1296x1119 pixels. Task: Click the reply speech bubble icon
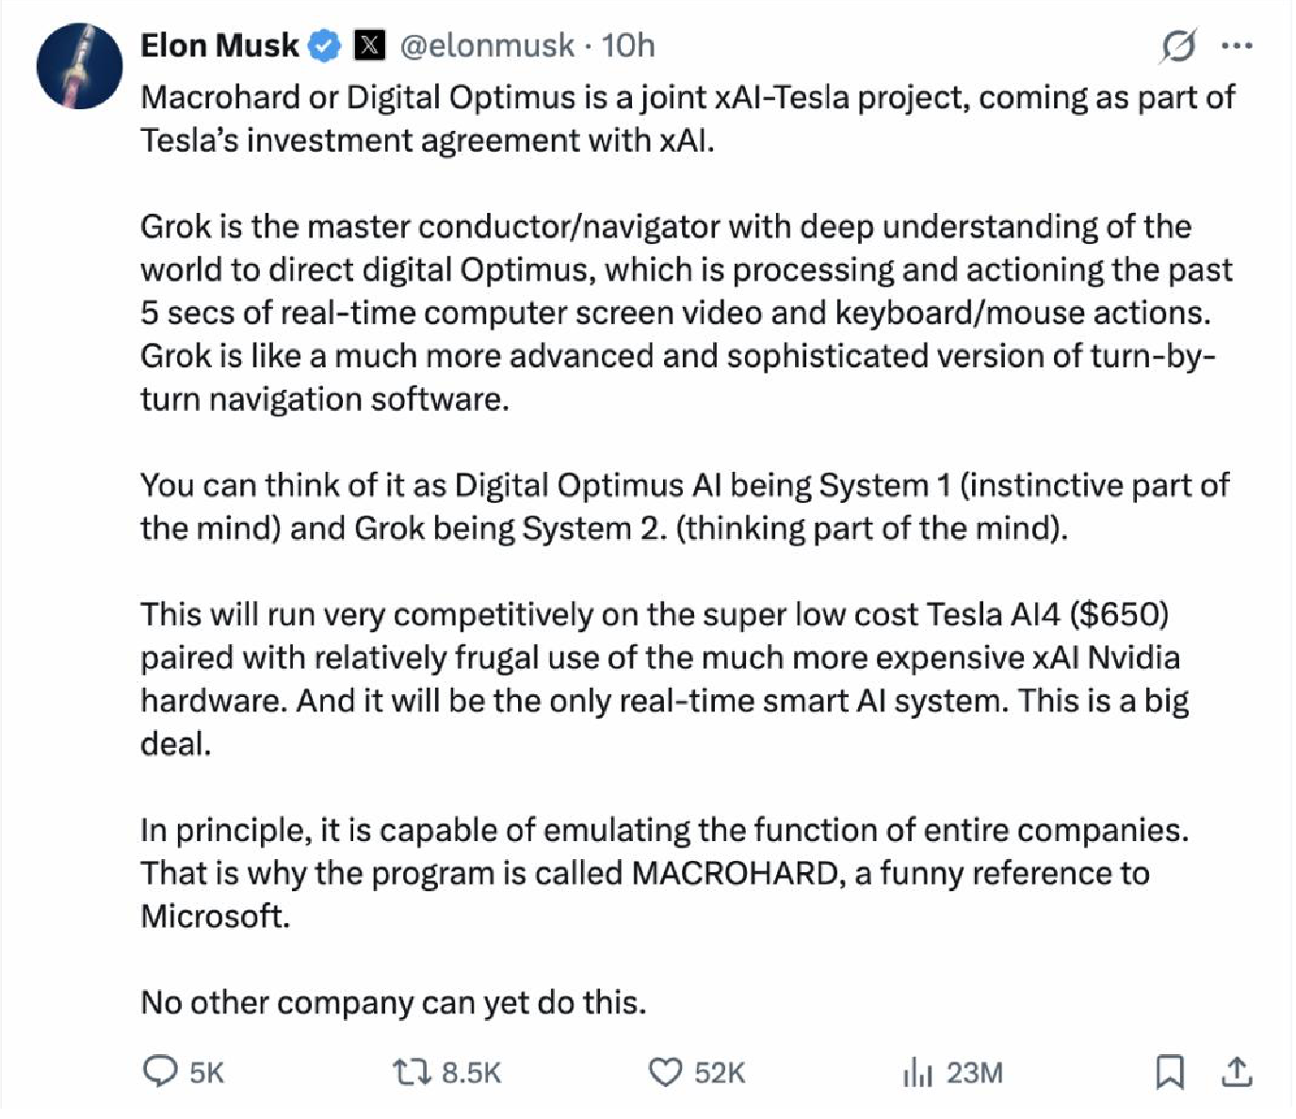160,1072
